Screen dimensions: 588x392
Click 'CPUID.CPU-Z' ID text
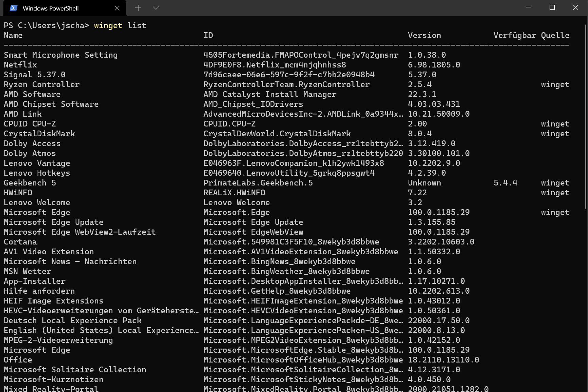coord(230,124)
